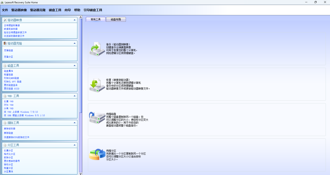
Task: Open the 文件 menu
Action: tap(5, 10)
